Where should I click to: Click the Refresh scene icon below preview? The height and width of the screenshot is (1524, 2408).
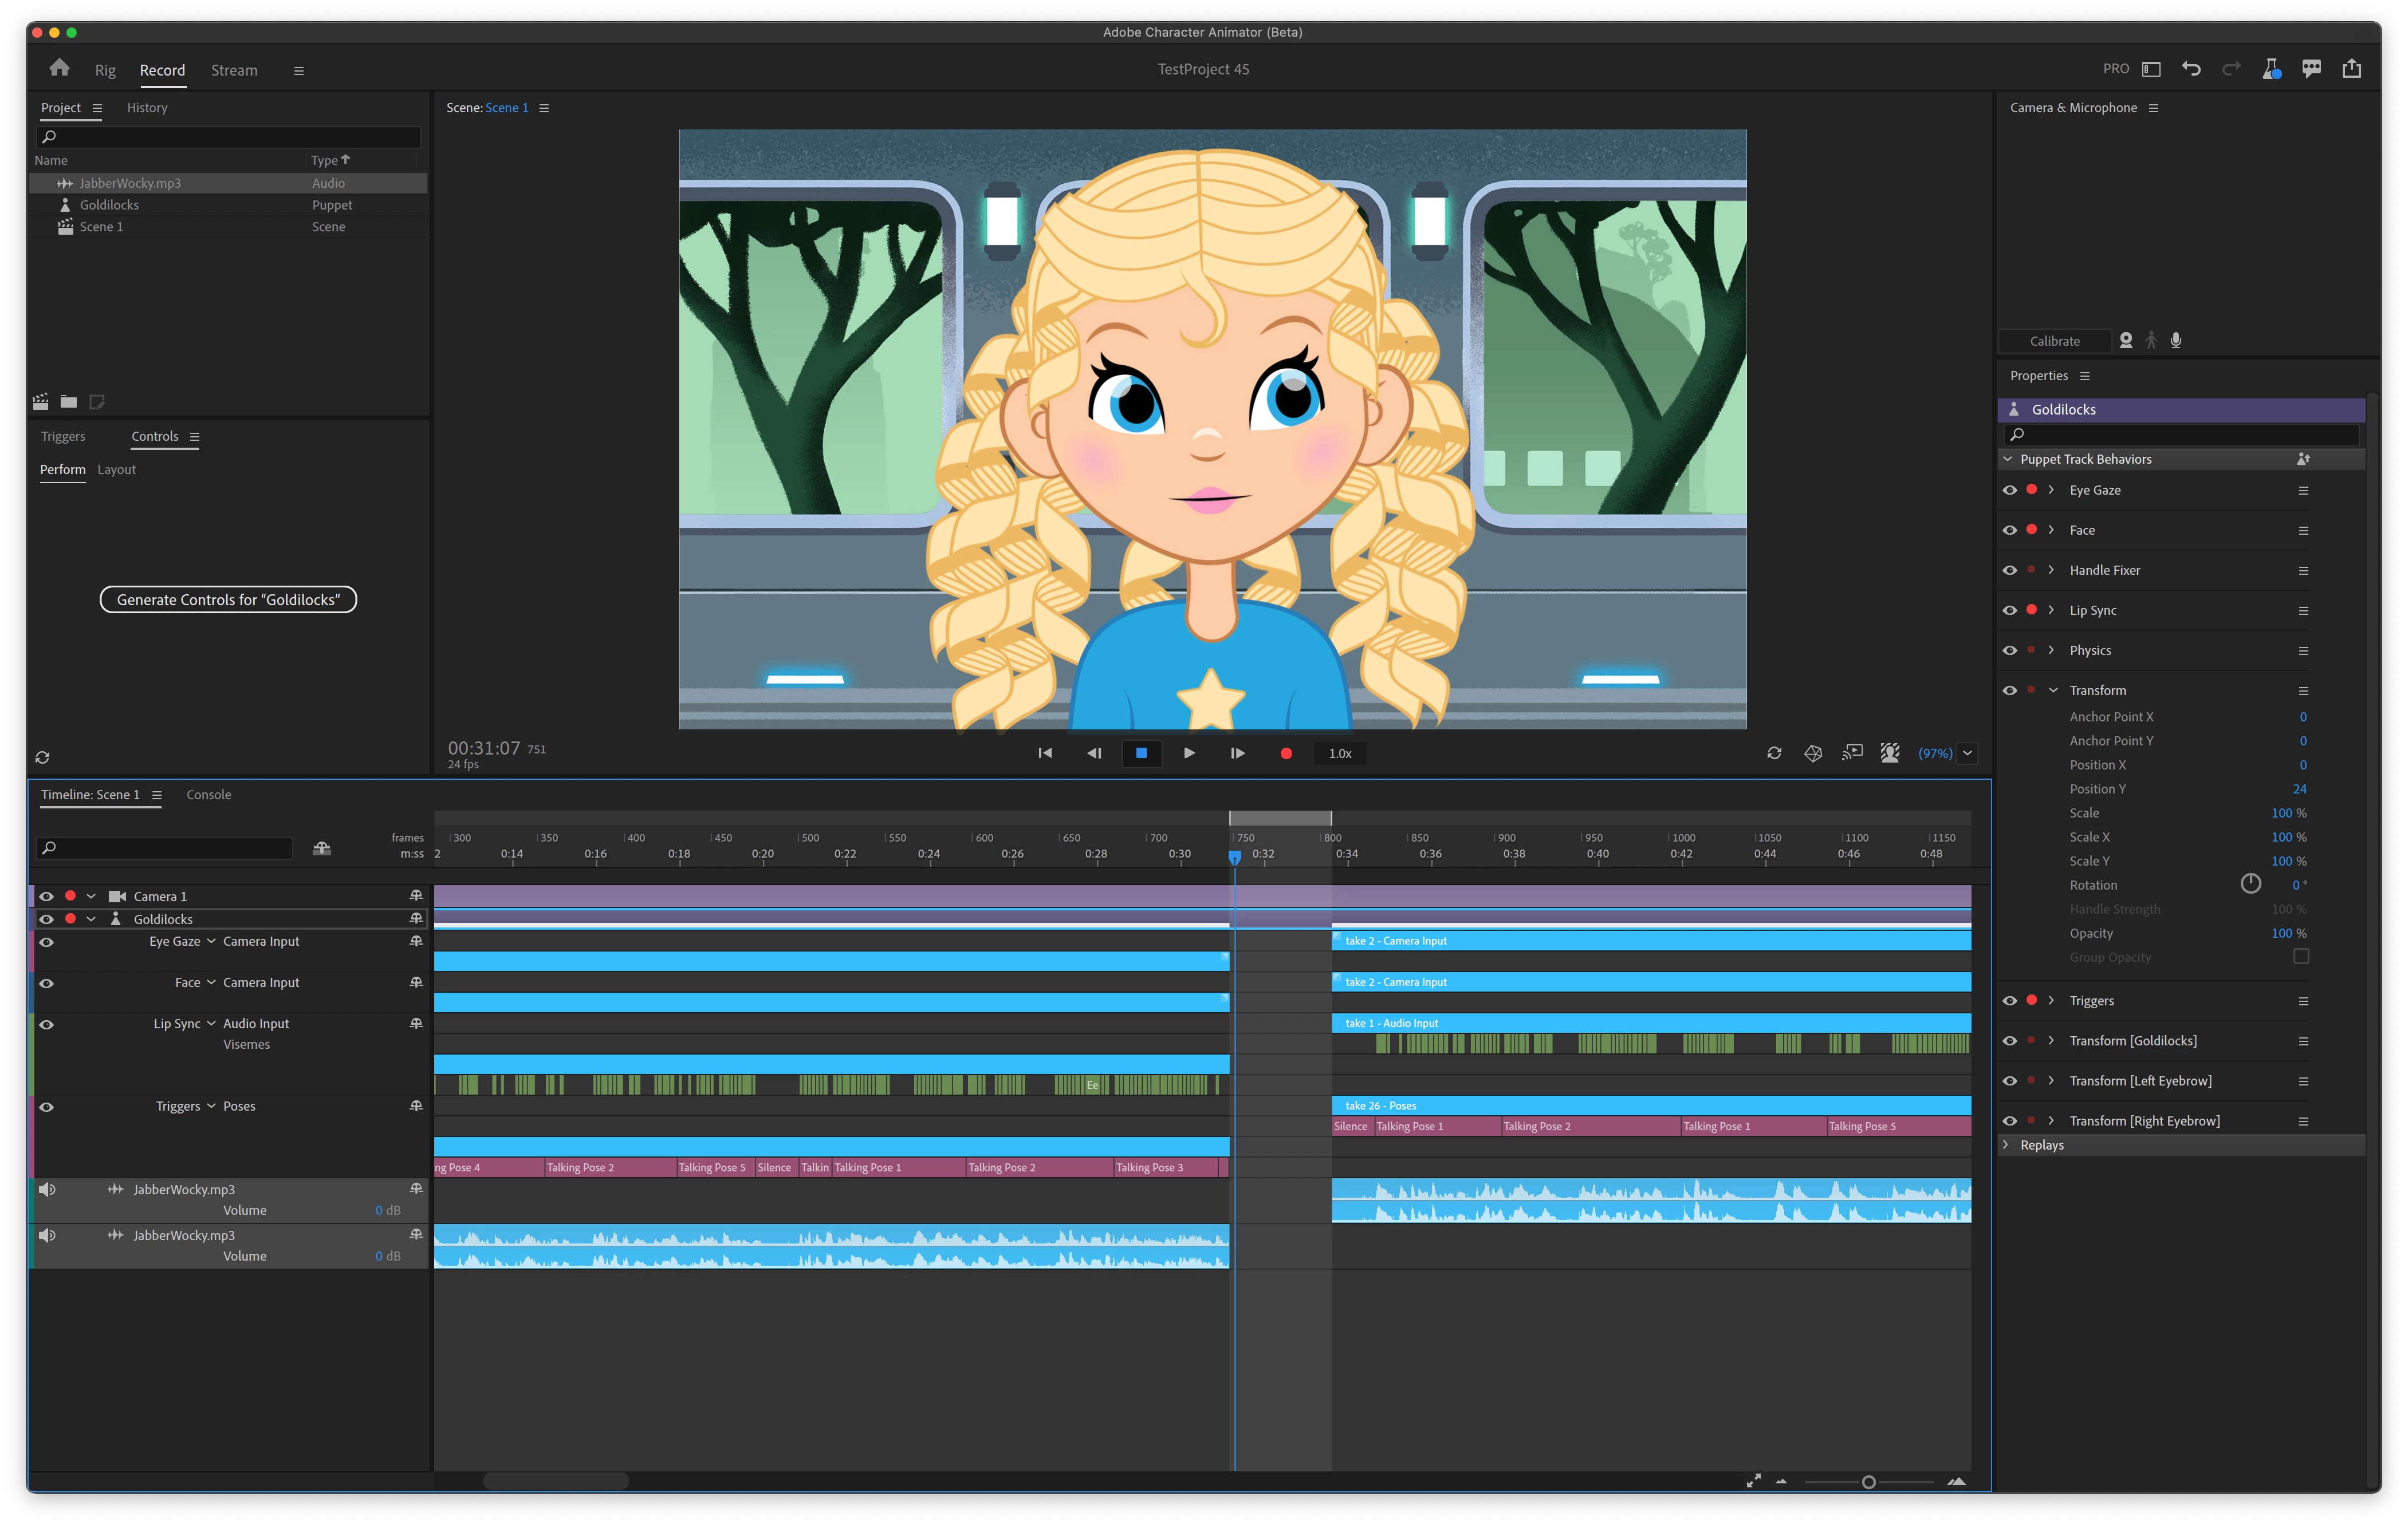coord(1774,753)
